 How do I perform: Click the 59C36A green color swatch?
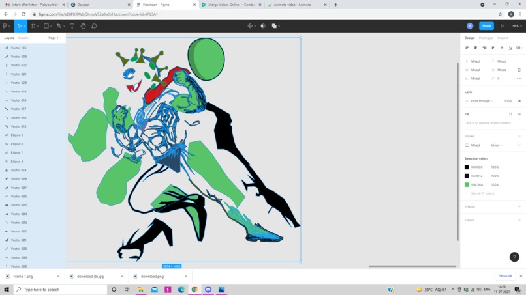coord(467,184)
